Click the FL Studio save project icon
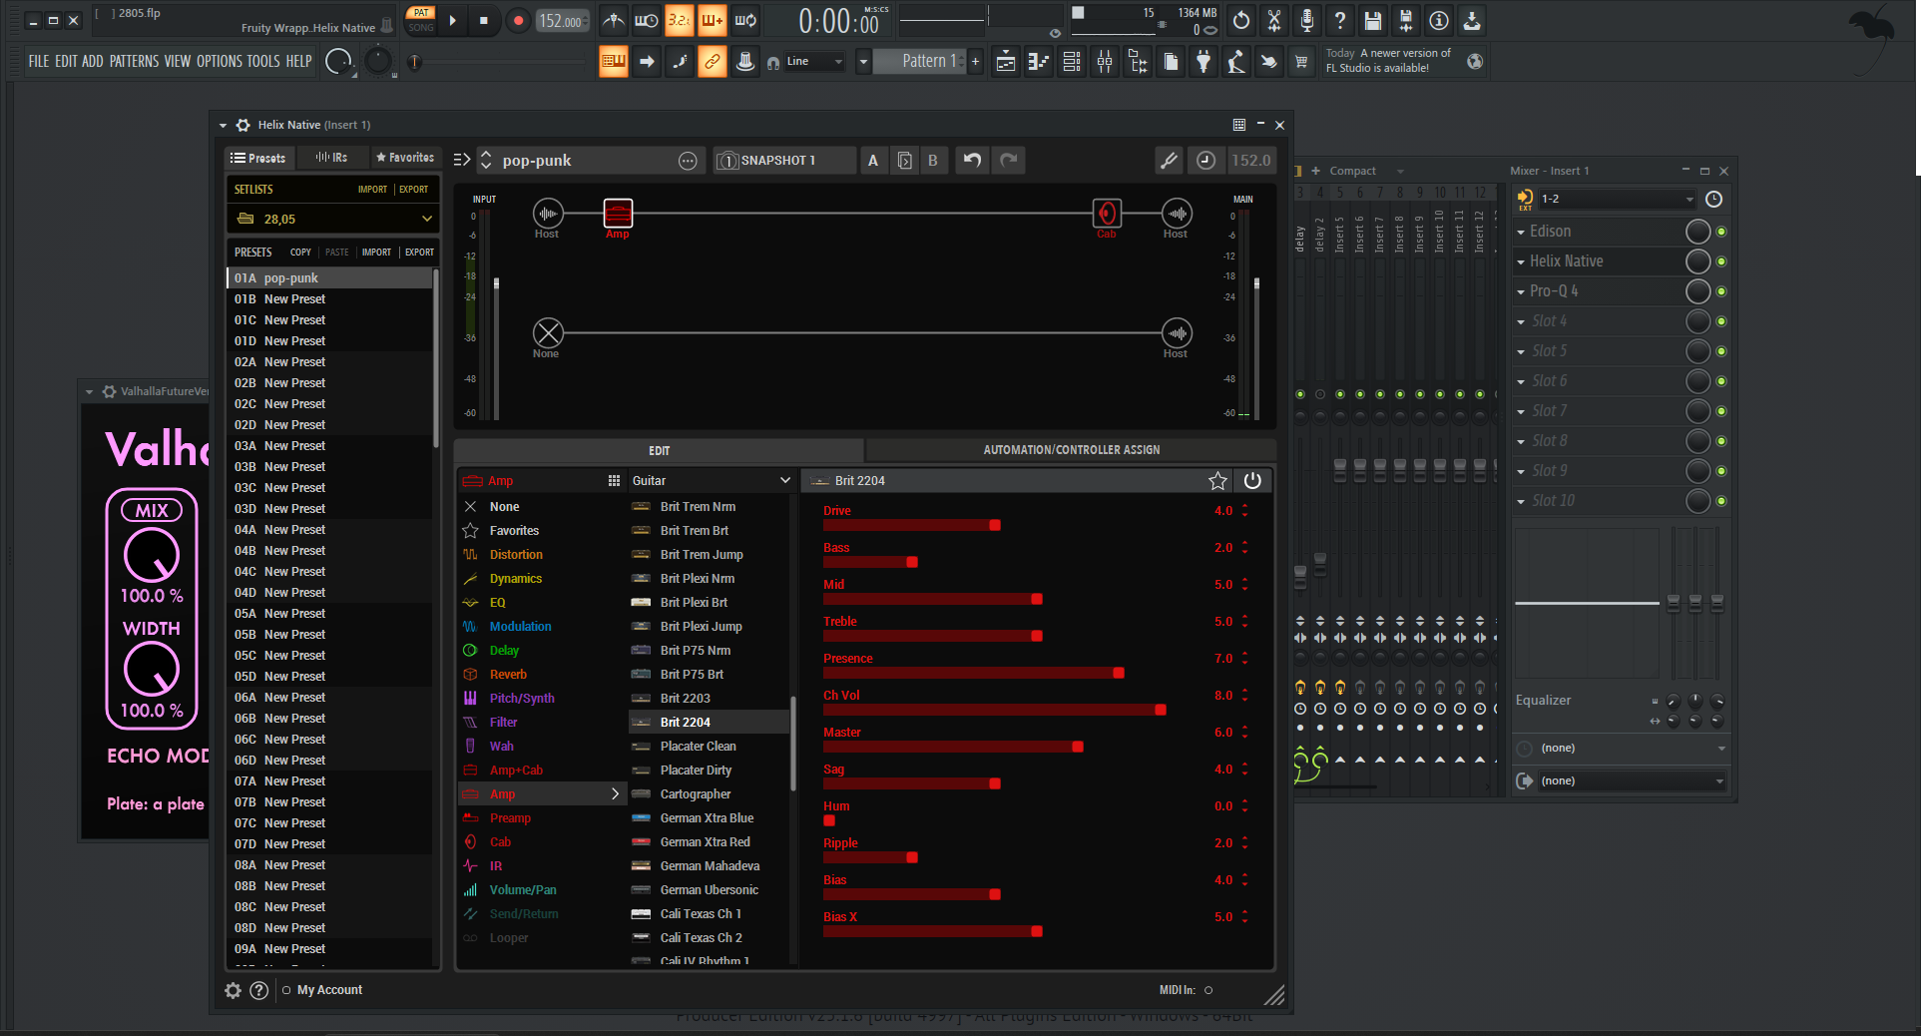The height and width of the screenshot is (1036, 1921). click(1373, 20)
